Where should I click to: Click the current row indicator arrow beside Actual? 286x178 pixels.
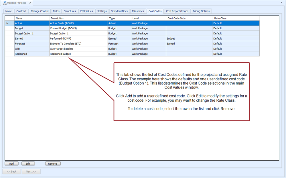point(7,23)
